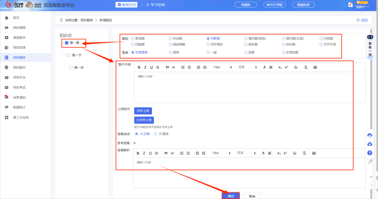Image resolution: width=378 pixels, height=199 pixels.
Task: Click the code block icon in question editor
Action: 173,67
